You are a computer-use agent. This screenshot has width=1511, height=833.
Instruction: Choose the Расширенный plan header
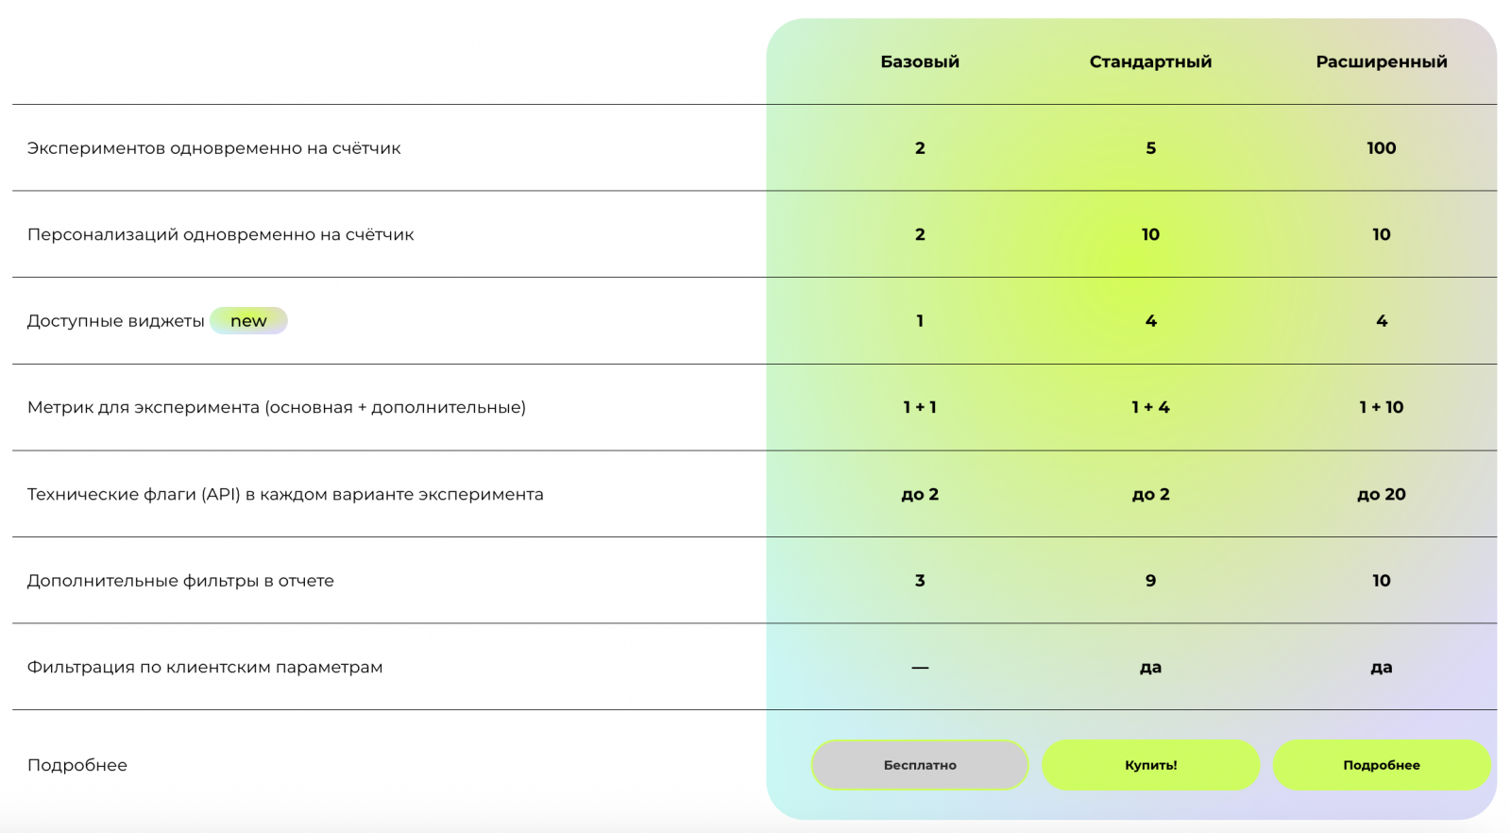coord(1381,62)
